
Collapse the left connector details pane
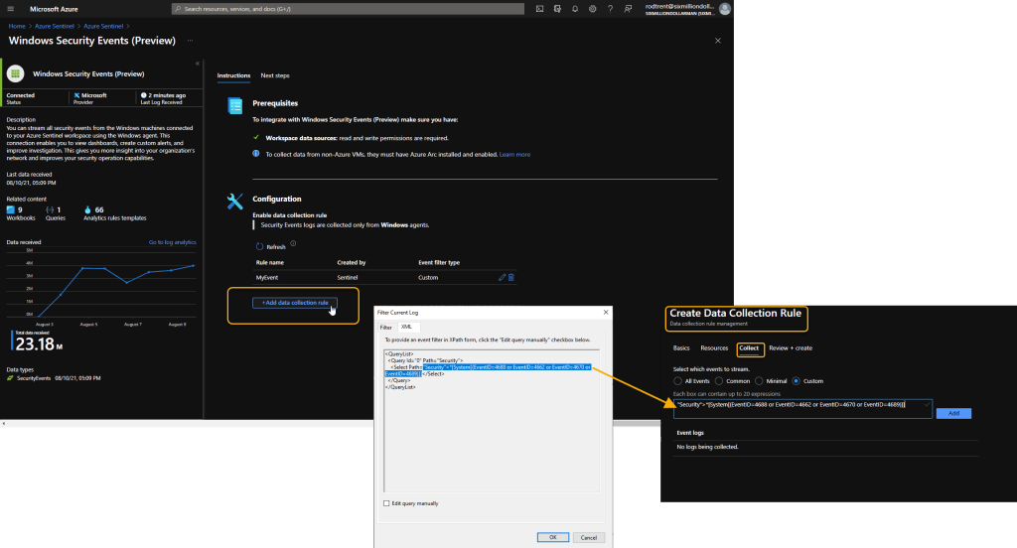click(x=198, y=64)
